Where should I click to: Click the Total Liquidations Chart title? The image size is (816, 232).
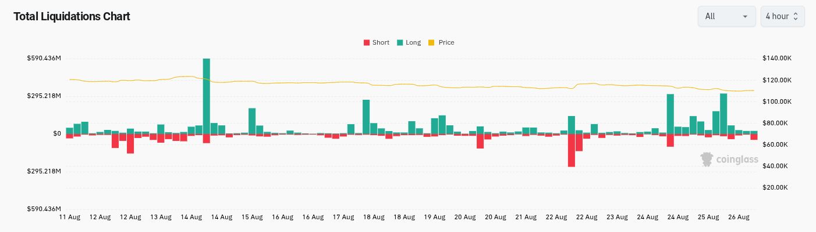(x=72, y=16)
